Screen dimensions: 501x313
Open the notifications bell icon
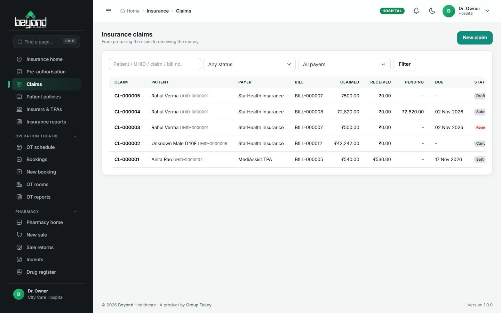coord(416,11)
